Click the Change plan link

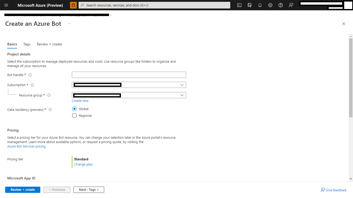[x=83, y=164]
